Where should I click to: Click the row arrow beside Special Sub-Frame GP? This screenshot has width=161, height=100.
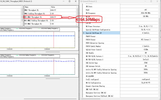[x=84, y=33]
